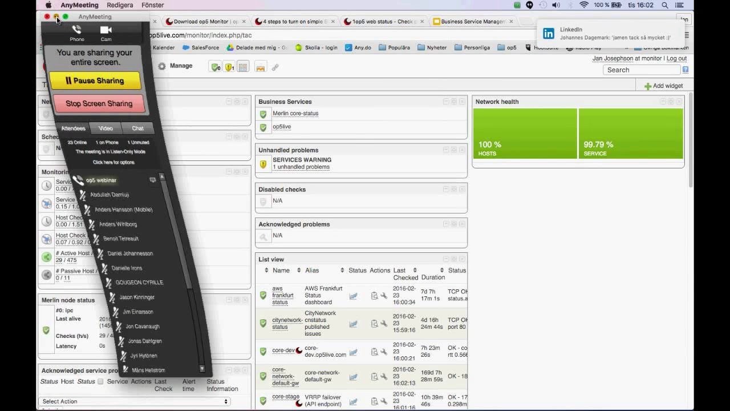Click the graph icon for core-stage host
This screenshot has height=411, width=730.
click(x=353, y=401)
